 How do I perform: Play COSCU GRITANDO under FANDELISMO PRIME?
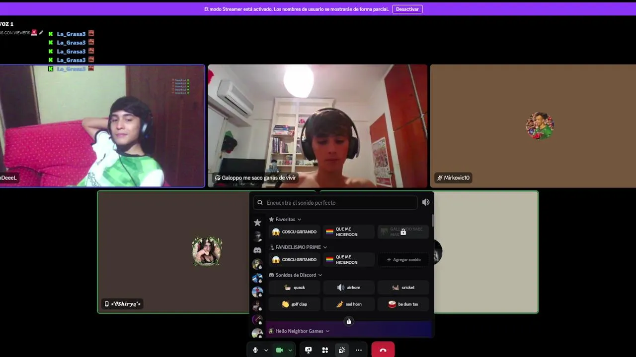point(295,260)
